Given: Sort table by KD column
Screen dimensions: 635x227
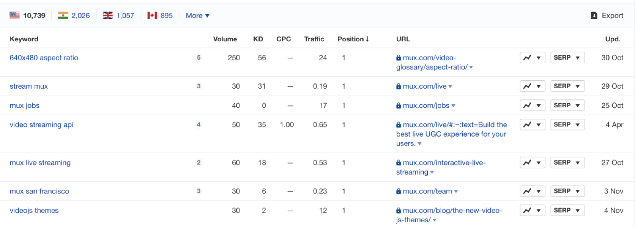Looking at the screenshot, I should (258, 39).
